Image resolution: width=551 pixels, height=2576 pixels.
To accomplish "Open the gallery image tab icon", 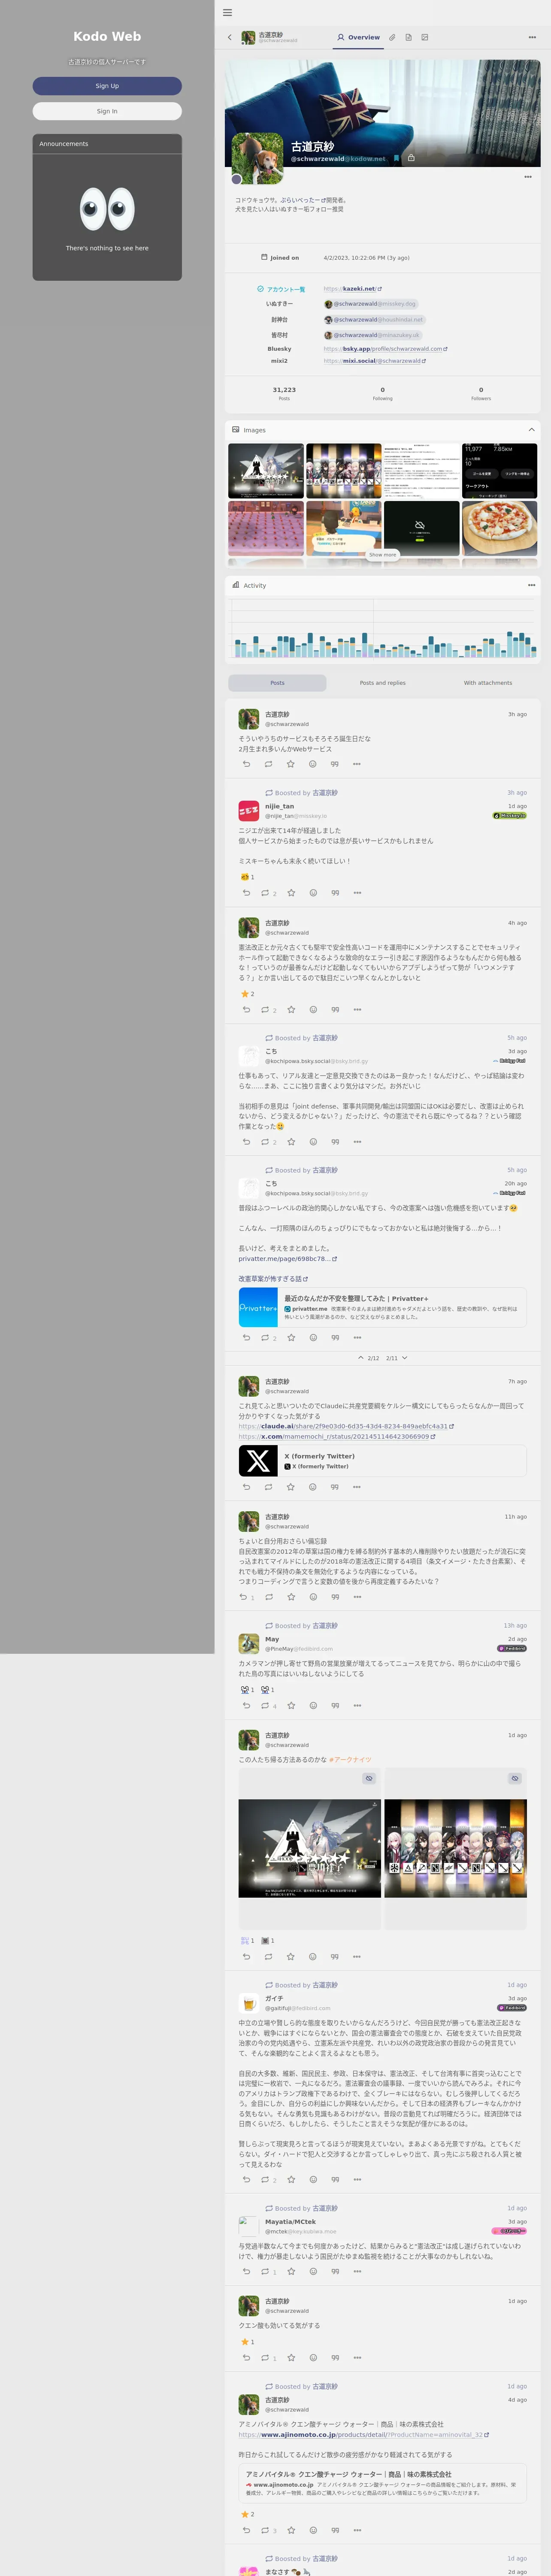I will click(x=424, y=37).
